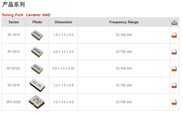Click the Frequency Range column header
This screenshot has width=183, height=115.
(124, 22)
